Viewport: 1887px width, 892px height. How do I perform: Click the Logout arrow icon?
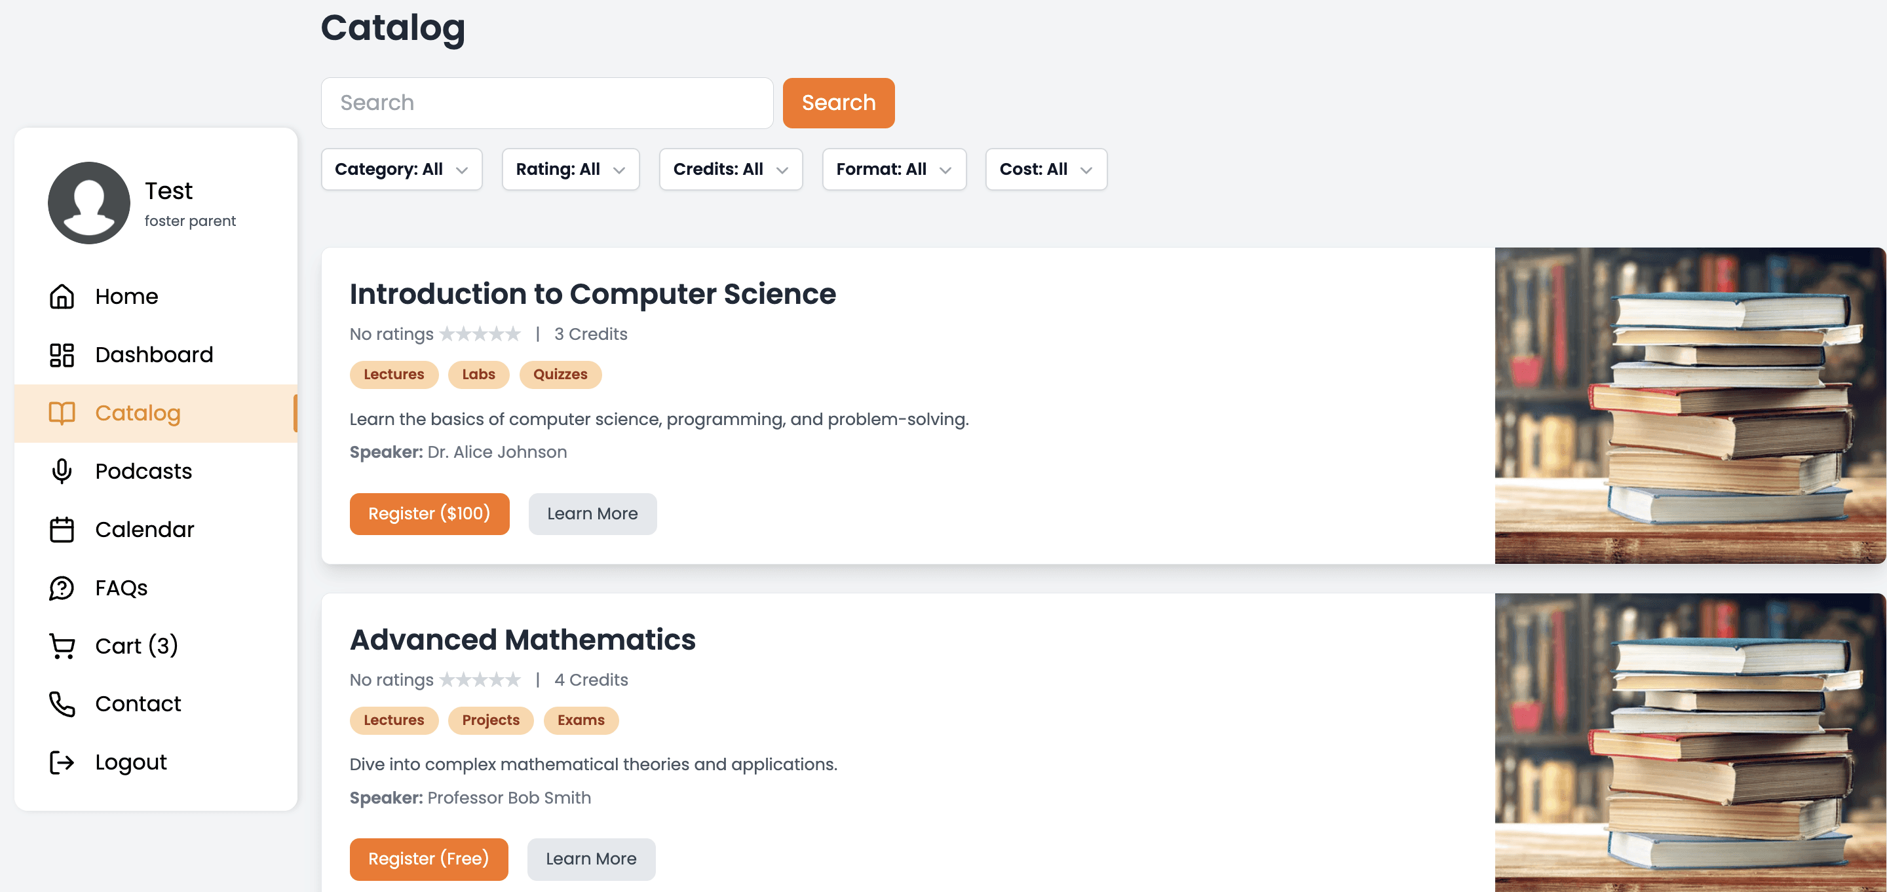point(62,762)
